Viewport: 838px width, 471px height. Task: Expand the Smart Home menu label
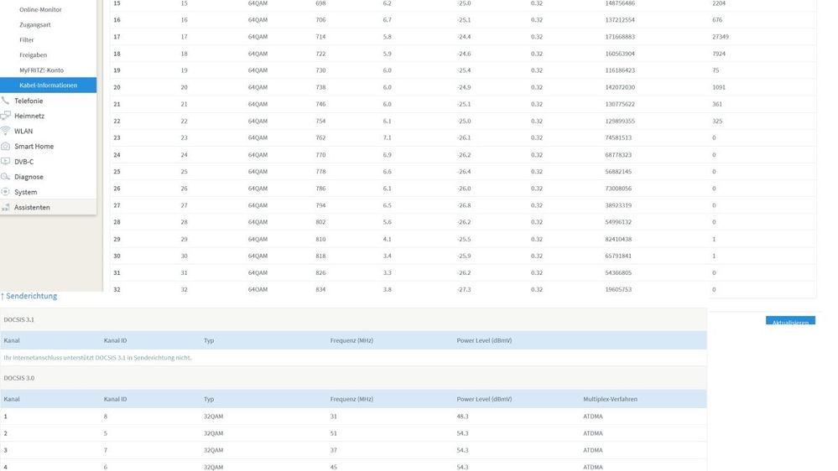[x=34, y=147]
